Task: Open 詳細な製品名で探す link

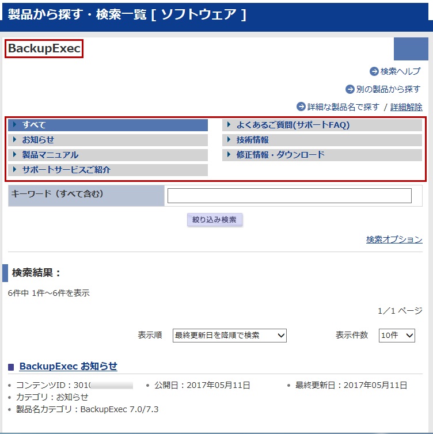Action: pos(343,107)
